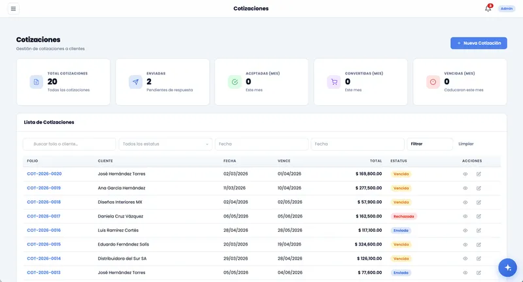Open the notifications bell
This screenshot has width=523, height=282.
[488, 8]
